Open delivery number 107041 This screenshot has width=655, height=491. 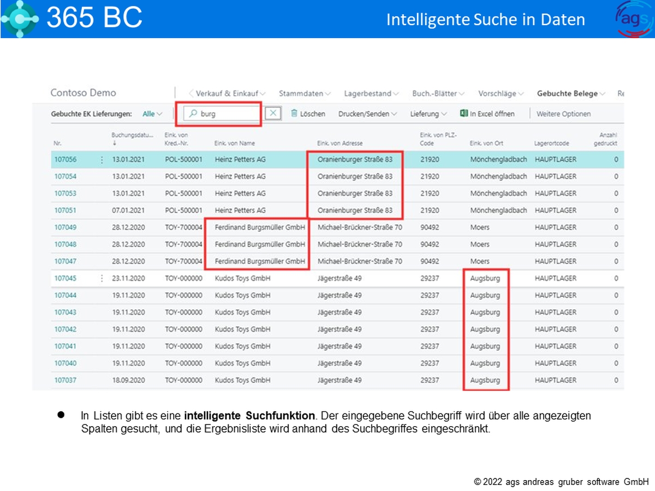[x=65, y=346]
